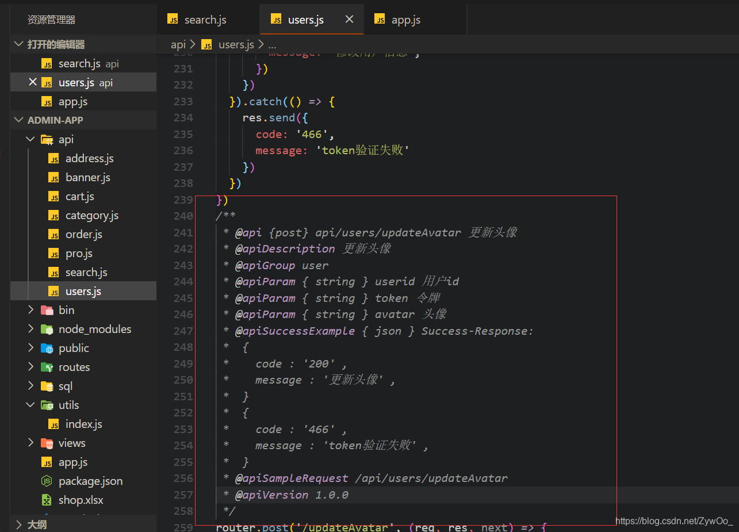The height and width of the screenshot is (532, 739).
Task: Click the JS icon beside cart.js
Action: (53, 197)
